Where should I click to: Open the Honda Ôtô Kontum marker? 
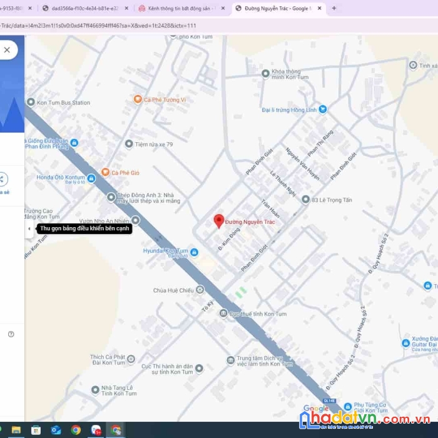[91, 178]
